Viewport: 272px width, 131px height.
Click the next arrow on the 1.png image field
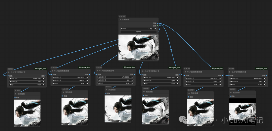[155, 28]
